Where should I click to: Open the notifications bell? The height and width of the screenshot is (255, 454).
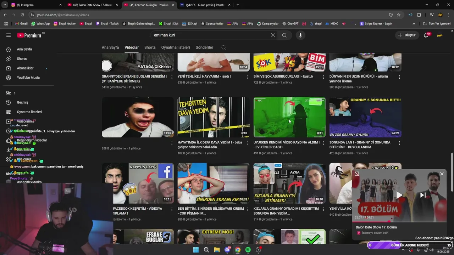pyautogui.click(x=426, y=35)
